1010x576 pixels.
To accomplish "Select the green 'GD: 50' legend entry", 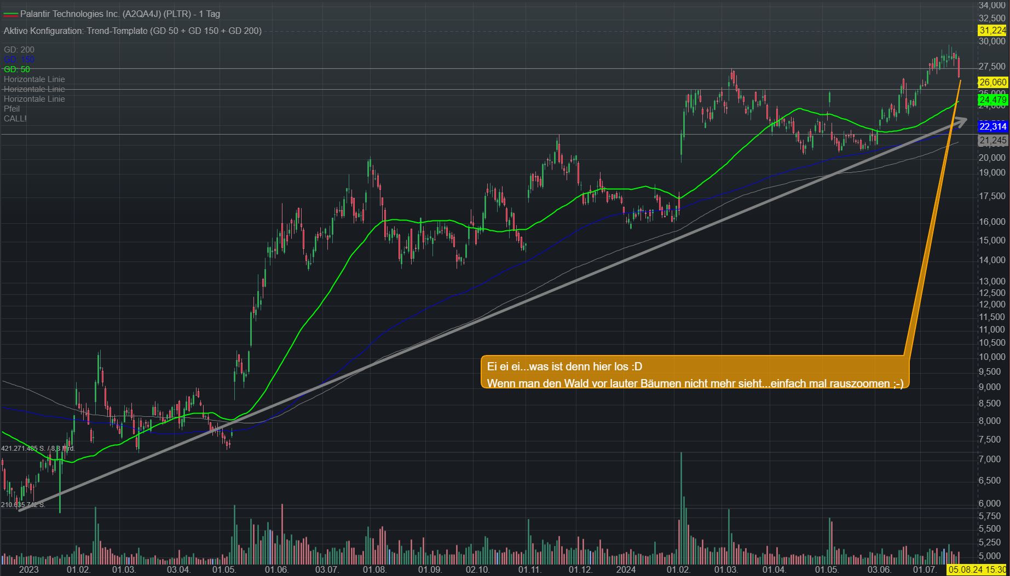I will [17, 69].
